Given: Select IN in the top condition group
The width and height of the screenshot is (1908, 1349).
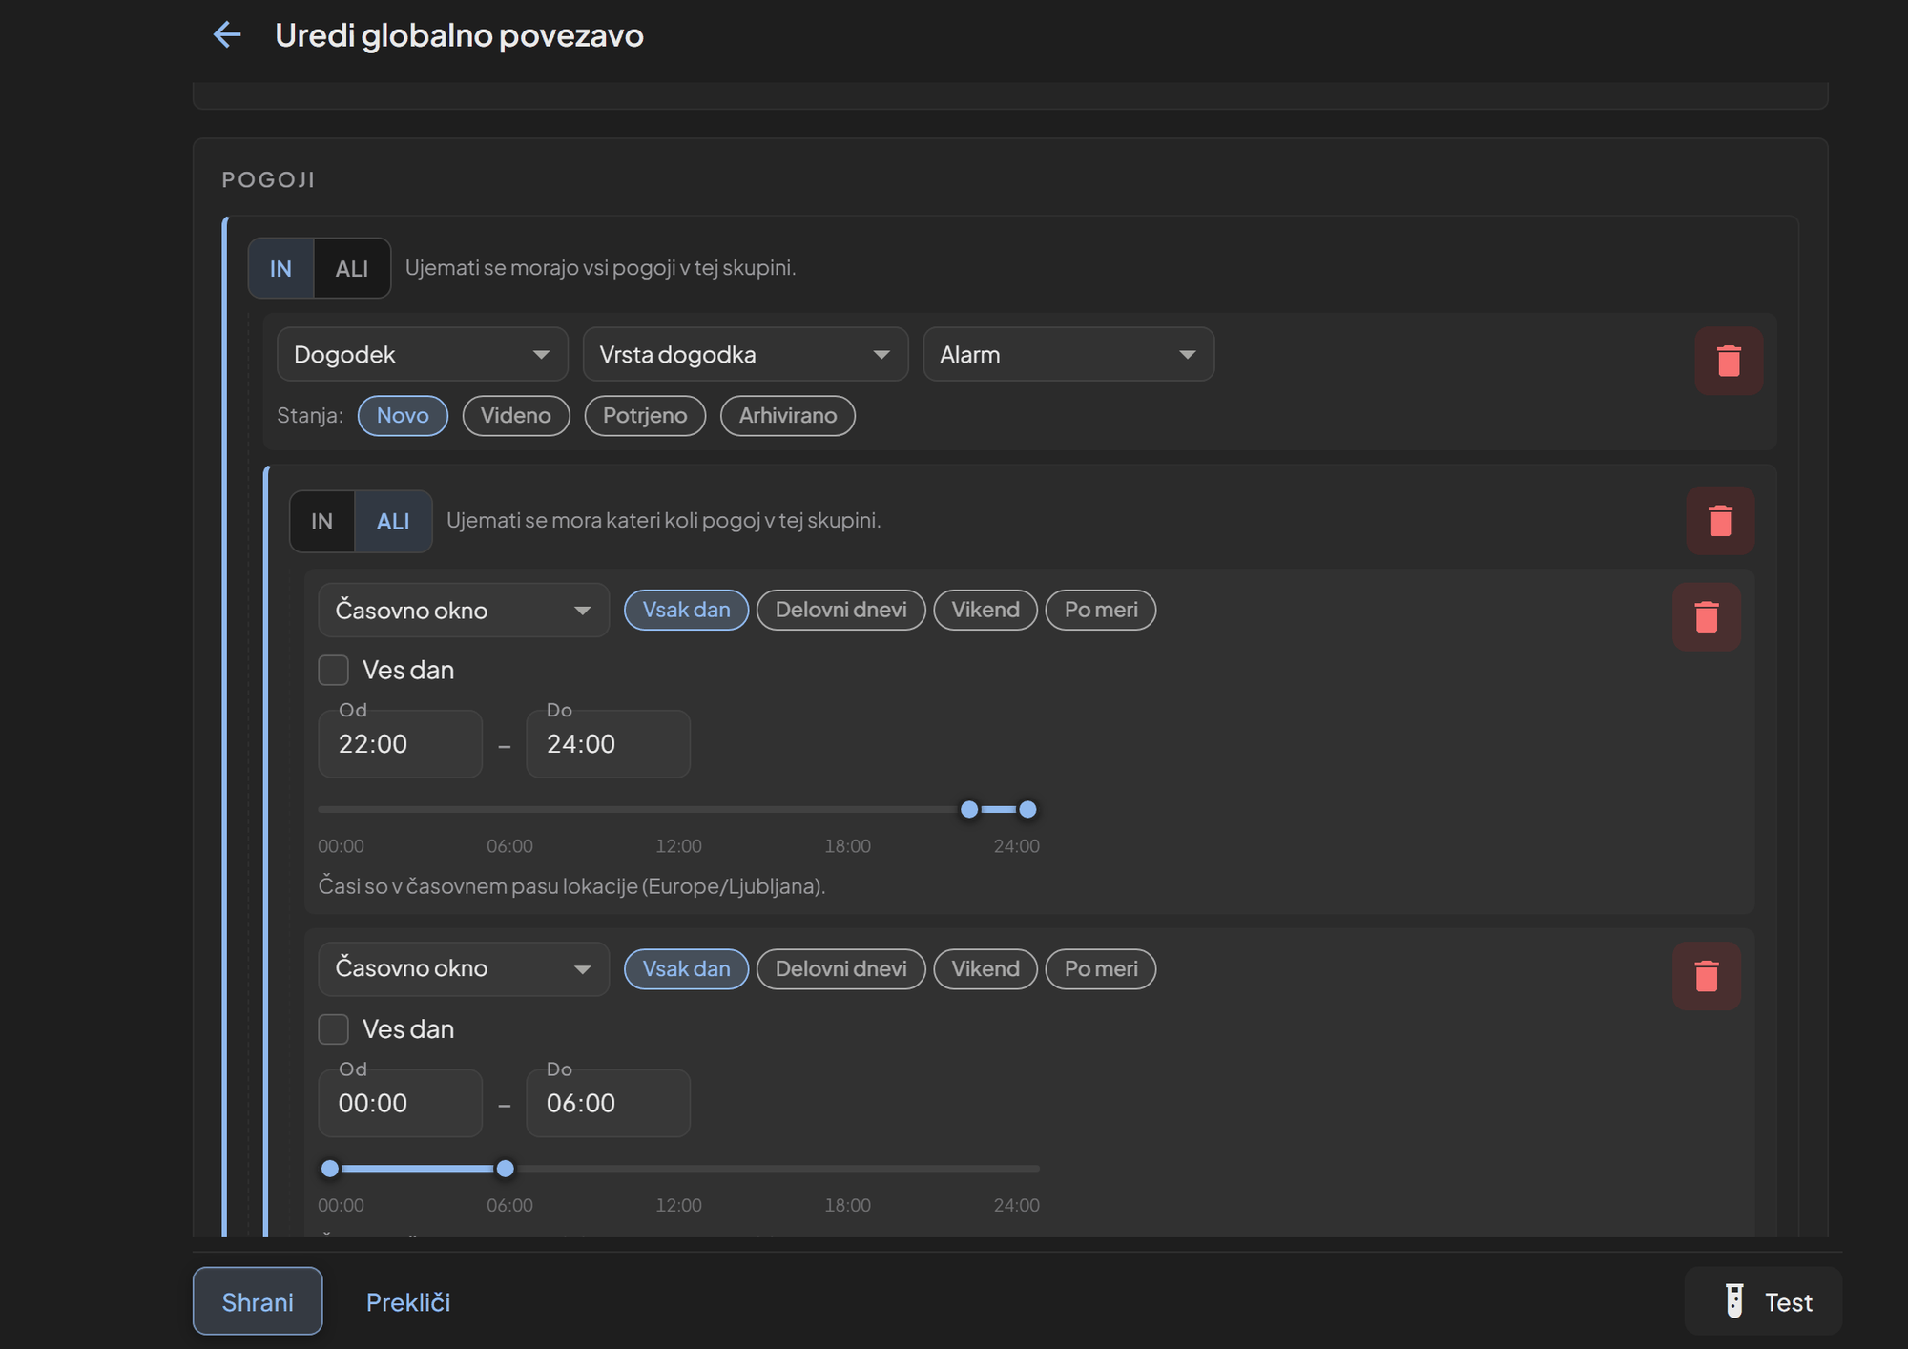Looking at the screenshot, I should click(280, 268).
